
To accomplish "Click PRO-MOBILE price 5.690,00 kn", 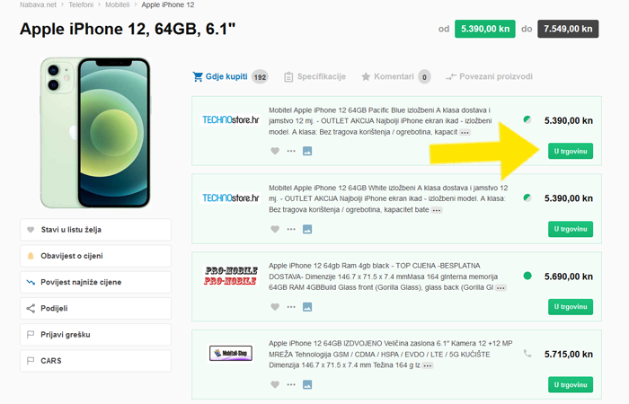I will click(x=569, y=277).
